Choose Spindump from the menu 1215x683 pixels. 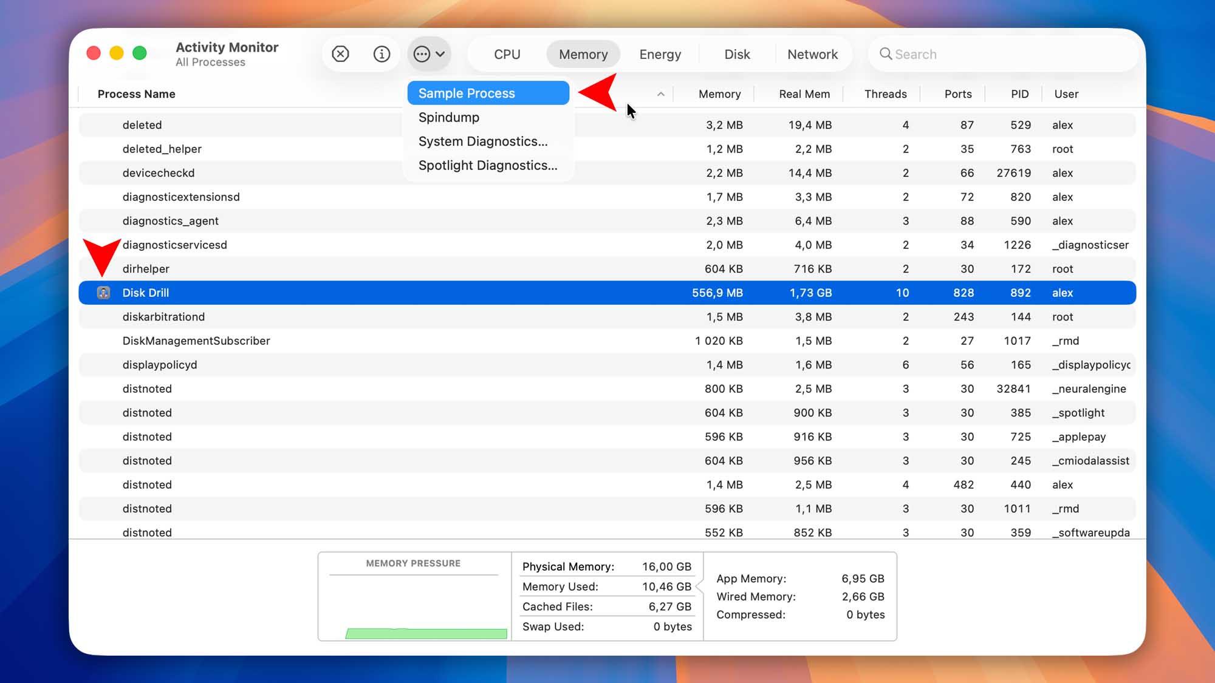(x=488, y=117)
